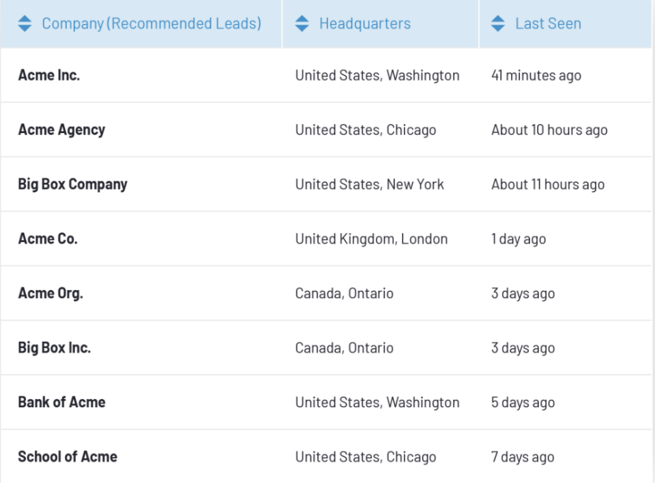Click Canada, Ontario beside Big Box Inc.

(343, 347)
